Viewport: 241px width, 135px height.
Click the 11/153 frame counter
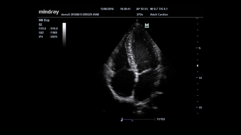(x=160, y=119)
